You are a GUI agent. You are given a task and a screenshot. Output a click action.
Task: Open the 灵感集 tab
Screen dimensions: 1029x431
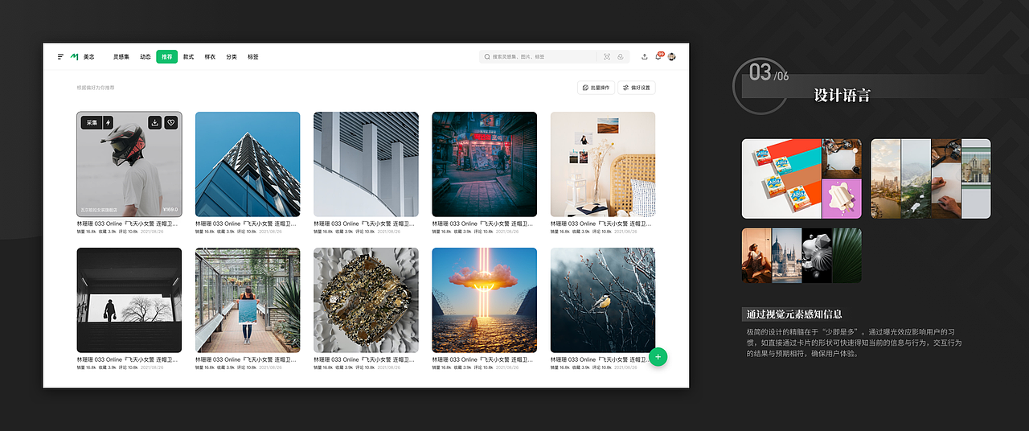121,57
